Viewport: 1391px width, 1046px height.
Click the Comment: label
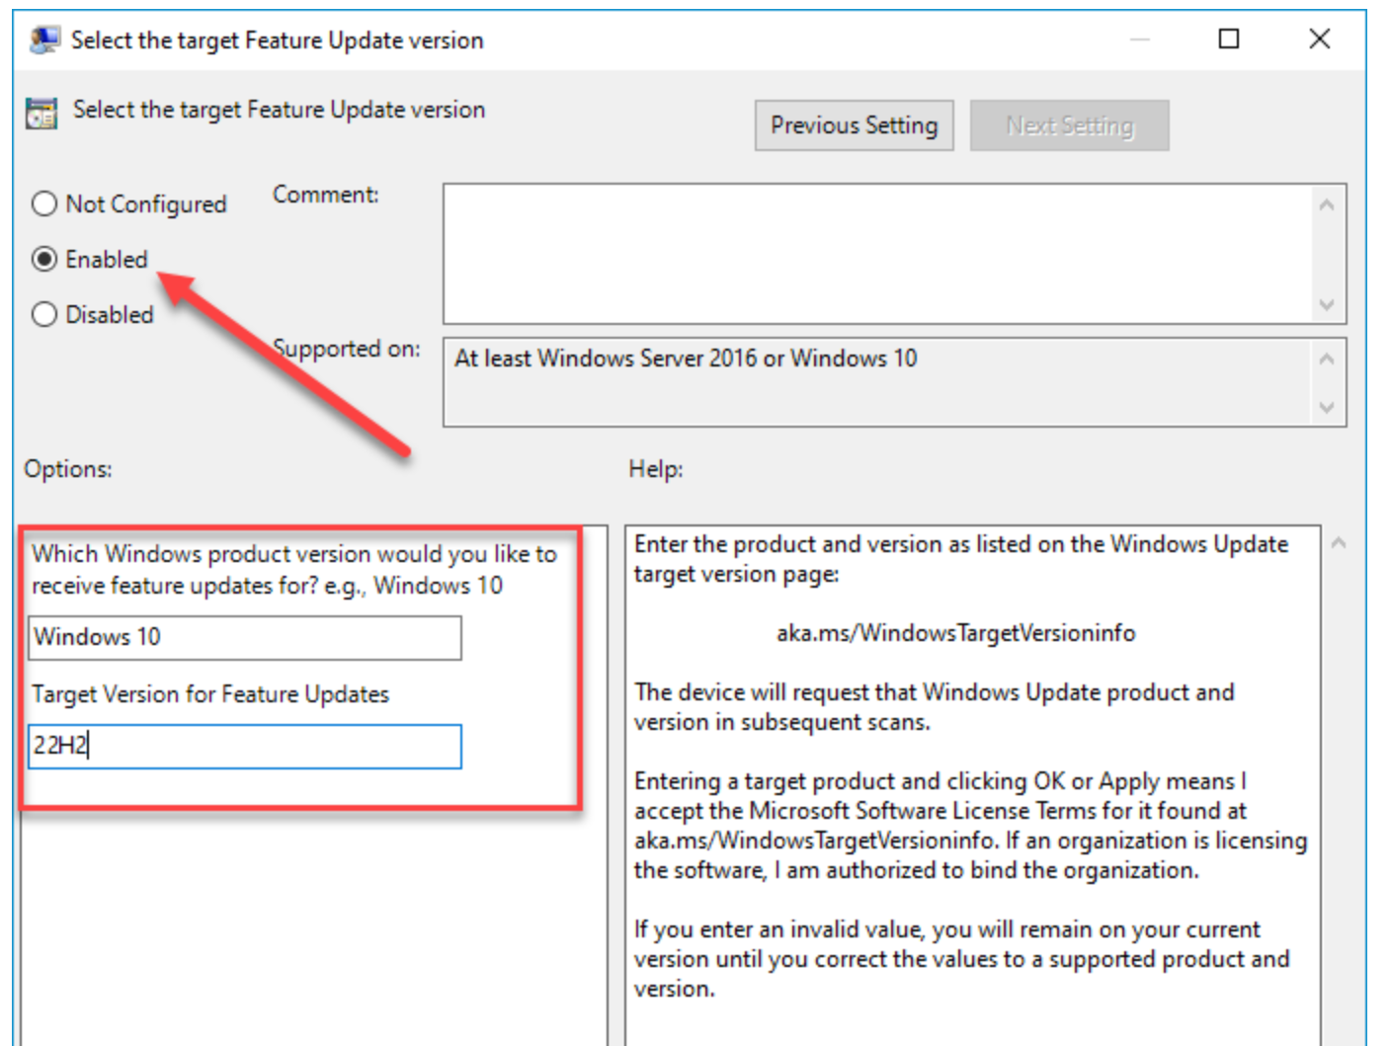326,195
